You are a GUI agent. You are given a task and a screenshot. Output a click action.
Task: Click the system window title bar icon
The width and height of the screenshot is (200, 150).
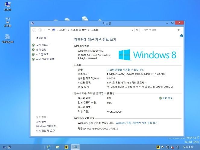pyautogui.click(x=32, y=23)
